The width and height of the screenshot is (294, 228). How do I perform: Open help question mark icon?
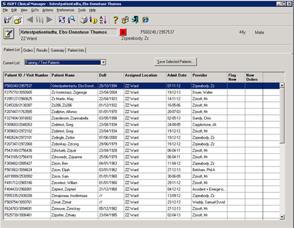point(115,20)
